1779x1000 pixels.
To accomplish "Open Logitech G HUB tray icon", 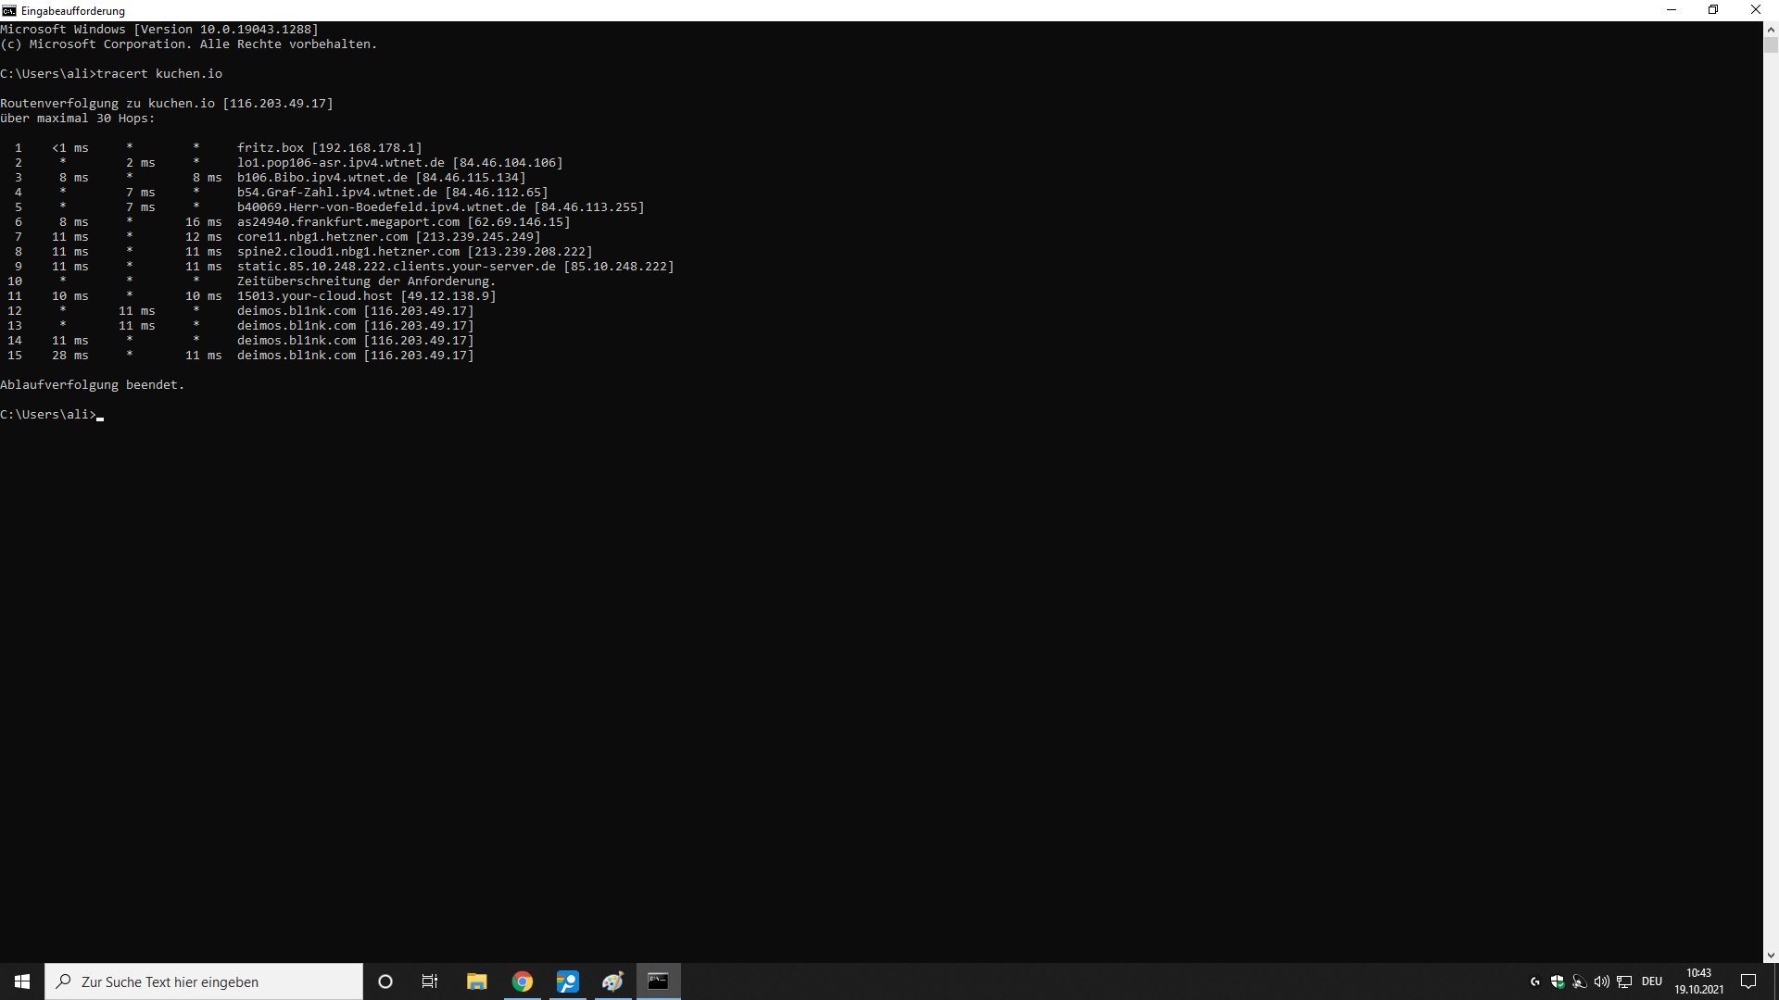I will click(1535, 981).
